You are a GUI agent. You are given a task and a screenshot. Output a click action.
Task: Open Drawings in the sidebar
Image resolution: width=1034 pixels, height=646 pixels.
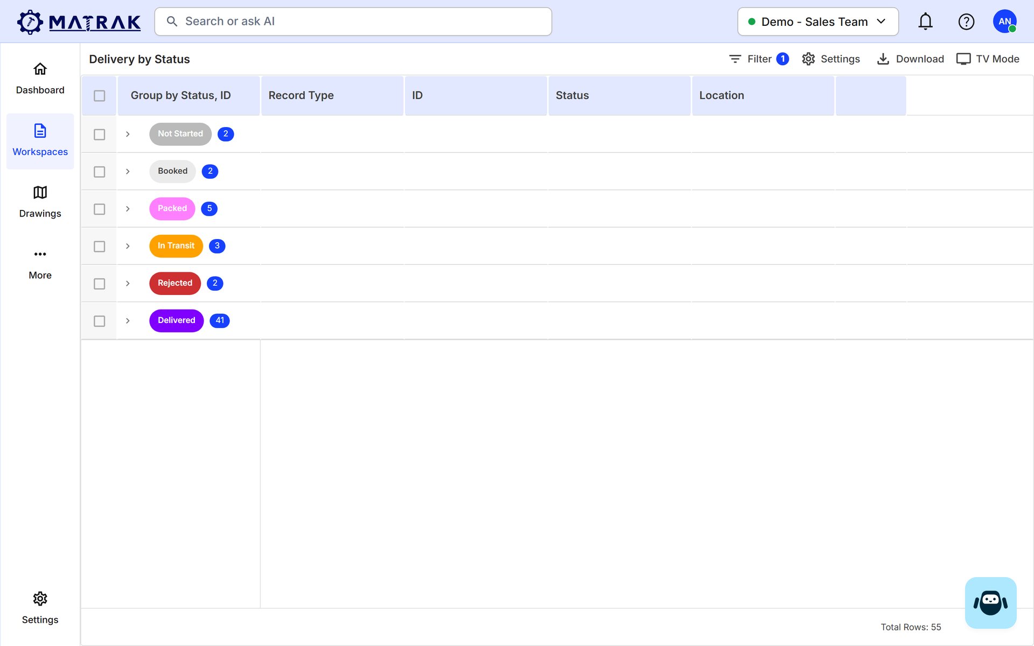[40, 202]
